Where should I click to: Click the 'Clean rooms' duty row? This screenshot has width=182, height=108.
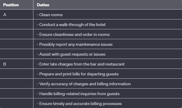pos(108,15)
